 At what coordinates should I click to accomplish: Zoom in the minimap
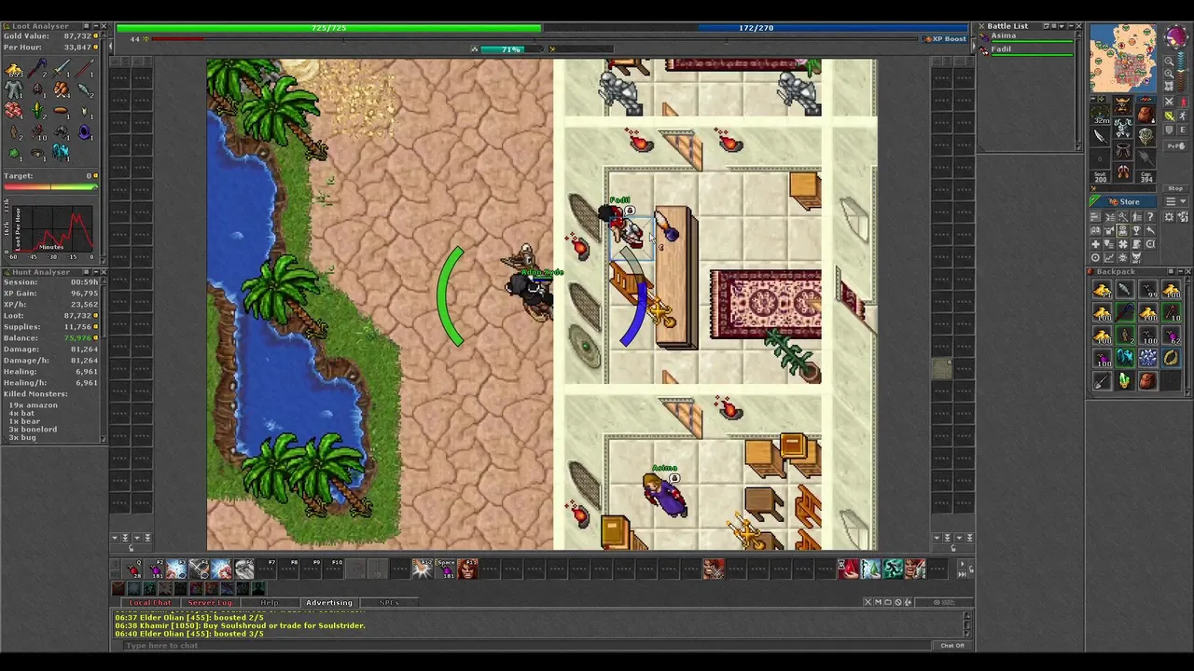point(1169,74)
